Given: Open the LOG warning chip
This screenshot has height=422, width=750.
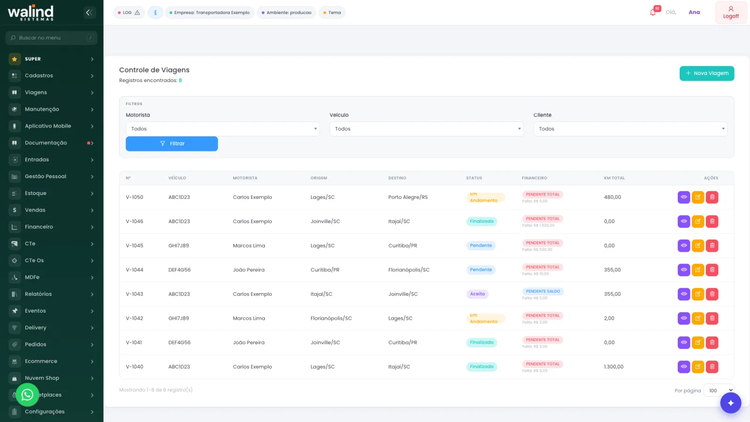Looking at the screenshot, I should coord(129,13).
